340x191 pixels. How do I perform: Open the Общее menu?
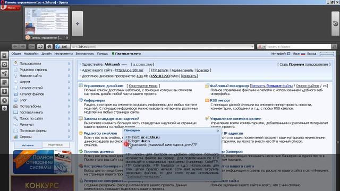pos(16,54)
